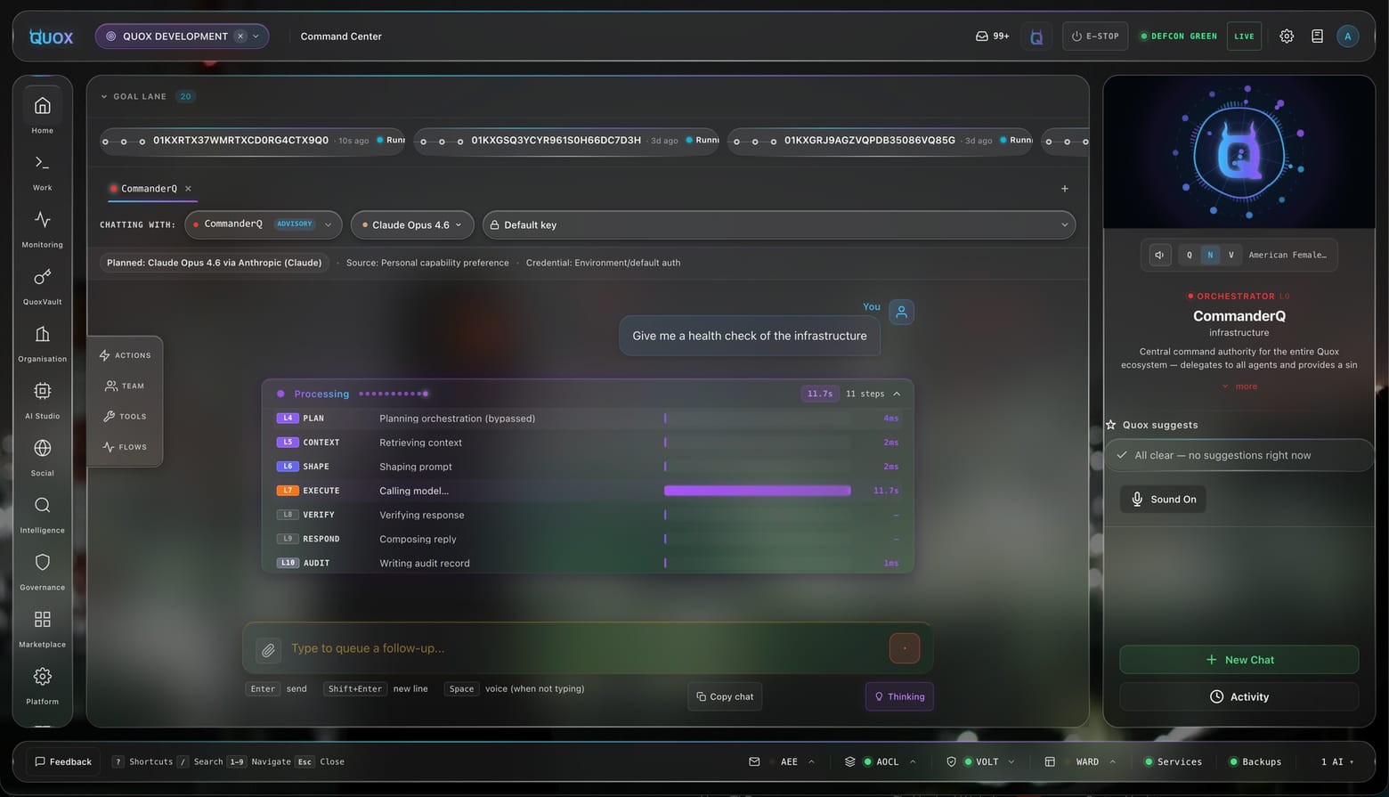
Task: Open the CommanderQ agent dropdown
Action: pyautogui.click(x=264, y=224)
